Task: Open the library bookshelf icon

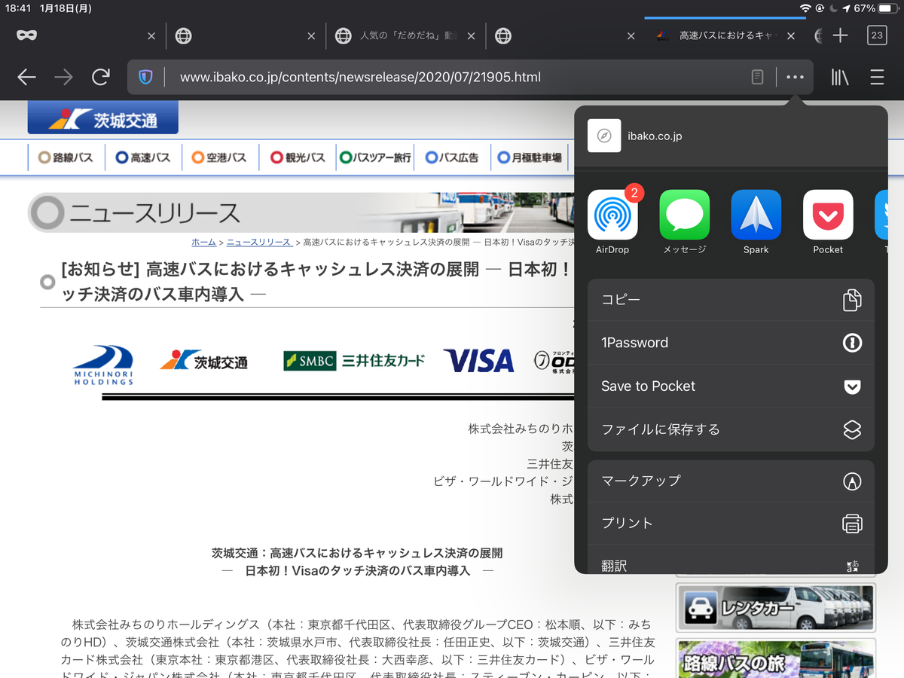Action: [x=840, y=77]
